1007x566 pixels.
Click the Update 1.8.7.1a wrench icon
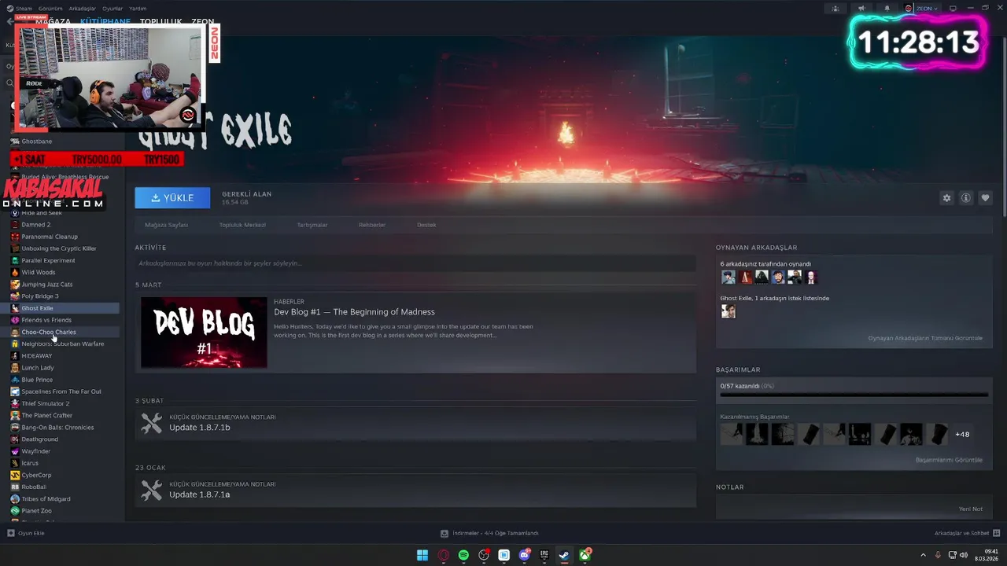(x=151, y=491)
